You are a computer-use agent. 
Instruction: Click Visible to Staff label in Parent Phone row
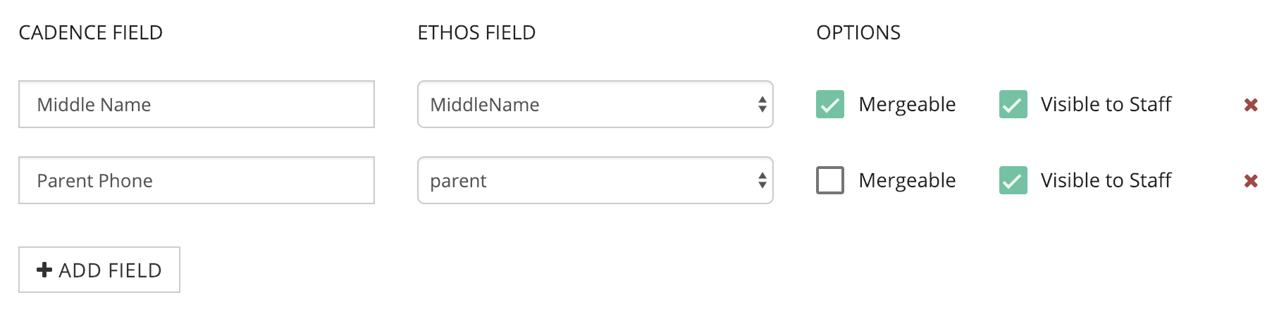(1106, 180)
